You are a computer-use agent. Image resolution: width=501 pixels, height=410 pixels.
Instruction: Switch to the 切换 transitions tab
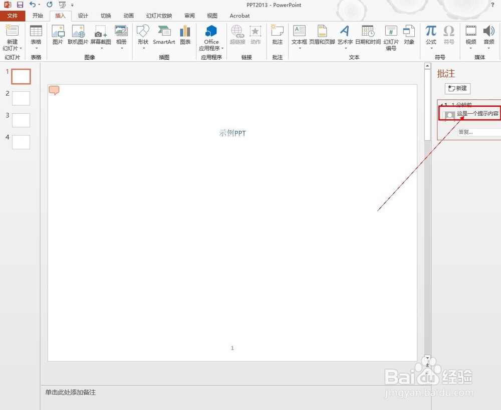pos(106,16)
